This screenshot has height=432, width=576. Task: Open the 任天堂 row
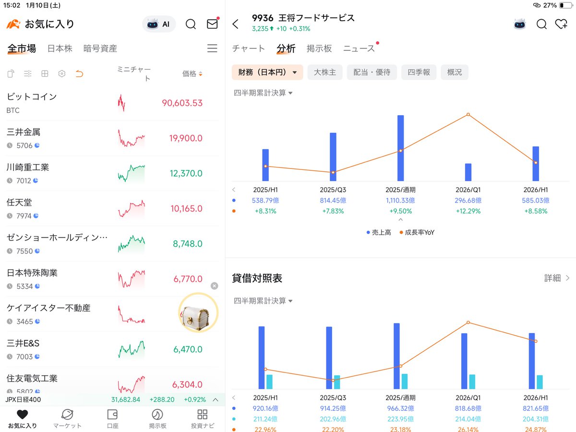point(112,208)
